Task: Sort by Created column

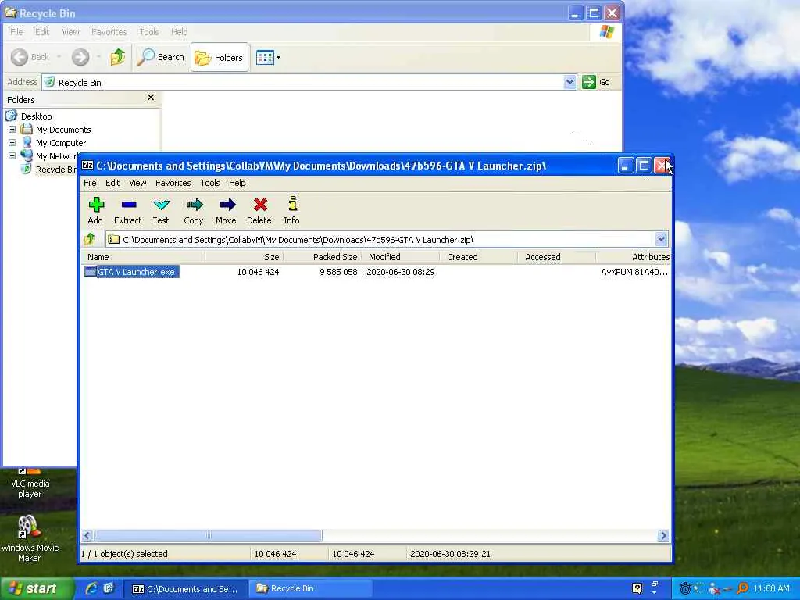Action: (x=479, y=257)
